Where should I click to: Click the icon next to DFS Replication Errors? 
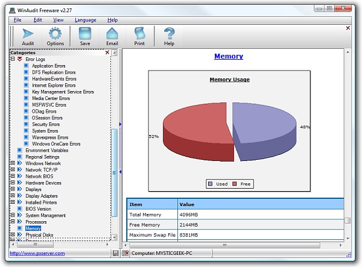[27, 72]
